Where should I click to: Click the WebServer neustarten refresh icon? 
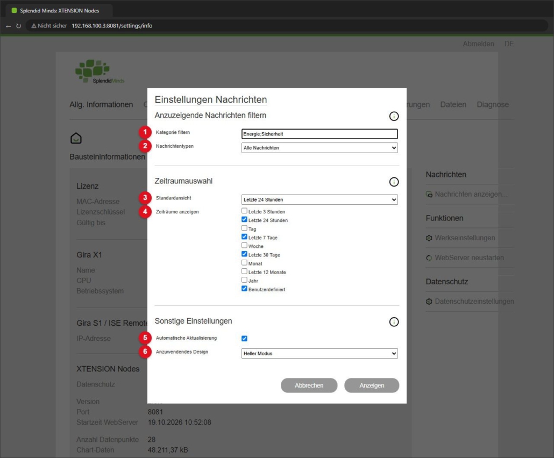[429, 258]
